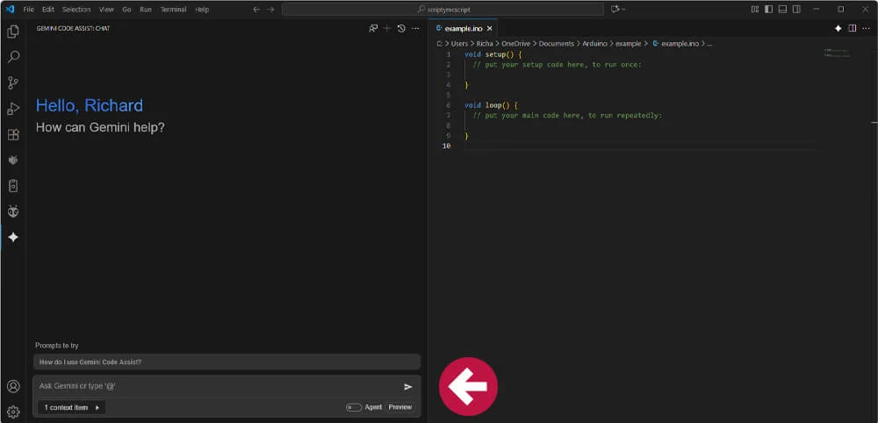Click the Preview label button
This screenshot has width=878, height=423.
(400, 407)
